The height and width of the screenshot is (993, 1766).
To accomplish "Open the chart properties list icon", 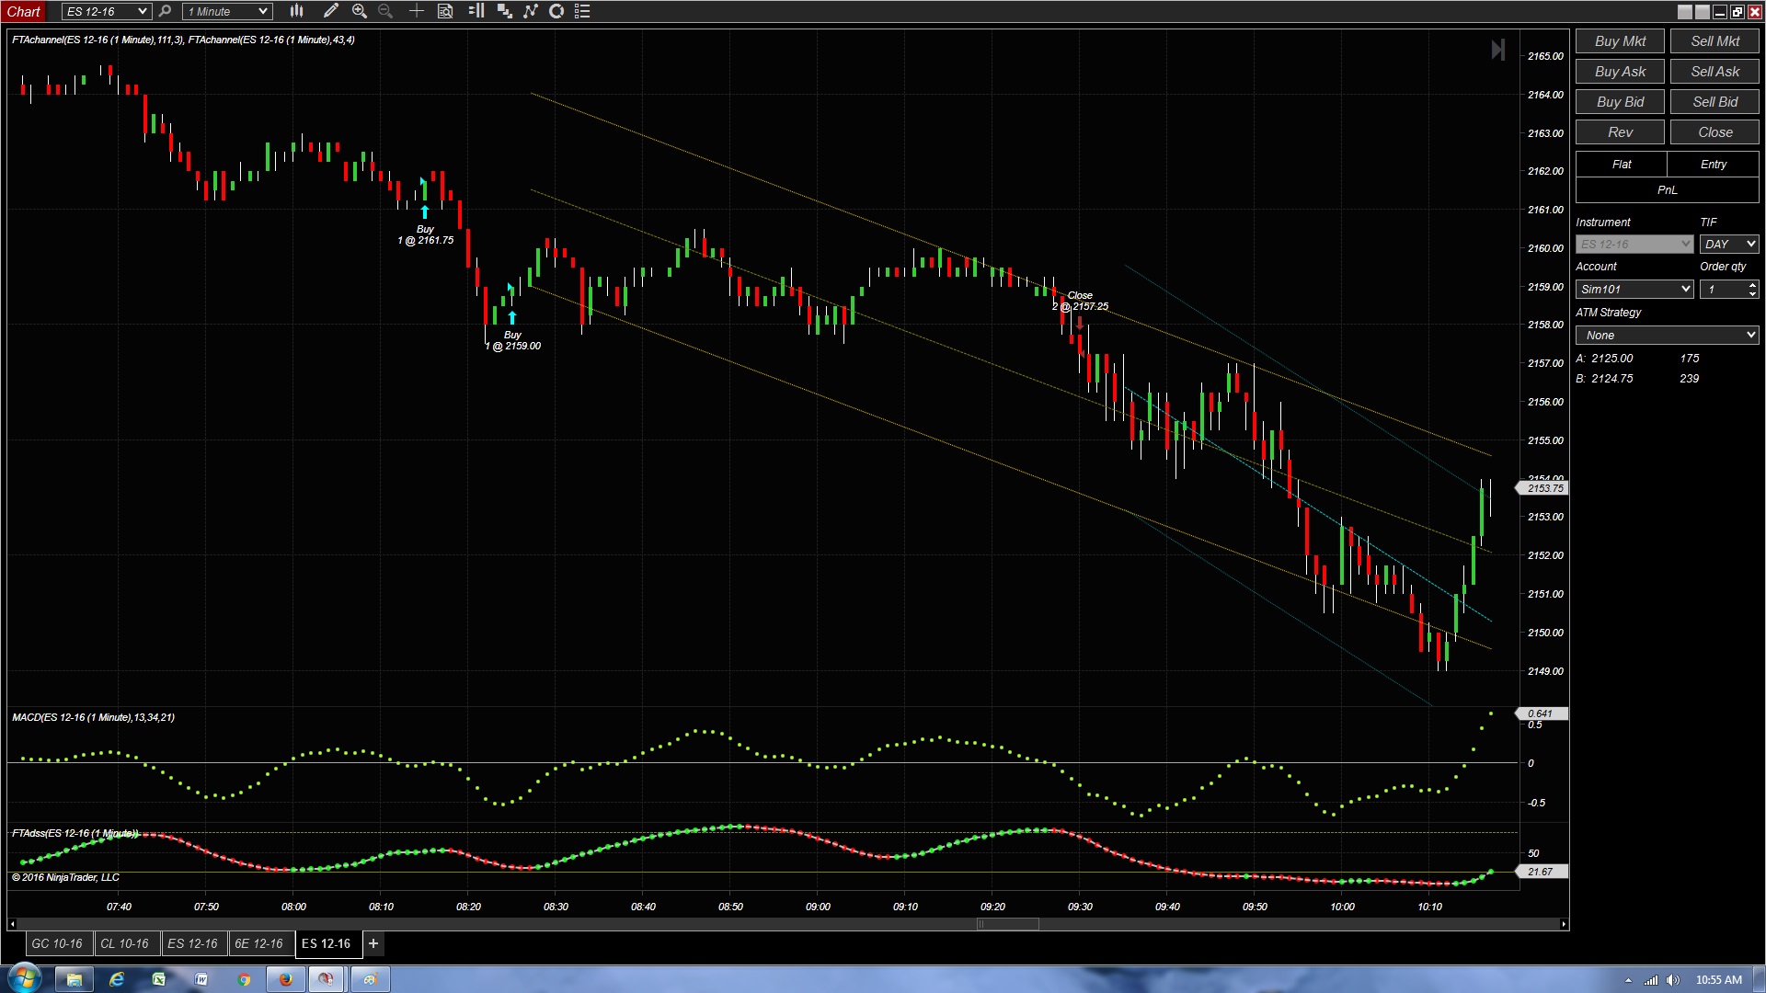I will coord(582,11).
